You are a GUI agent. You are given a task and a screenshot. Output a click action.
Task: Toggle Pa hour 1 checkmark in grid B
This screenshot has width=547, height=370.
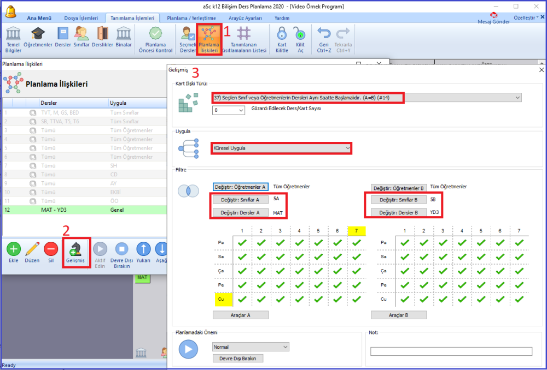click(405, 243)
